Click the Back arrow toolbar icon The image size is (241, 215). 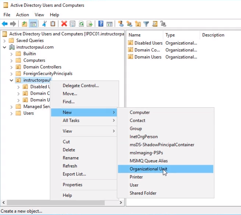pyautogui.click(x=4, y=24)
